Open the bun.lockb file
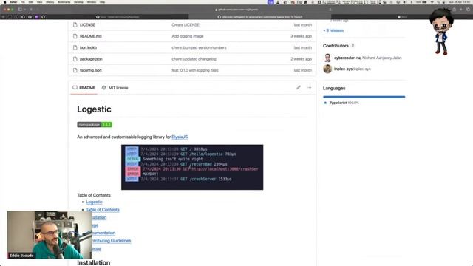Screen dimensions: 473x266 [x=88, y=47]
